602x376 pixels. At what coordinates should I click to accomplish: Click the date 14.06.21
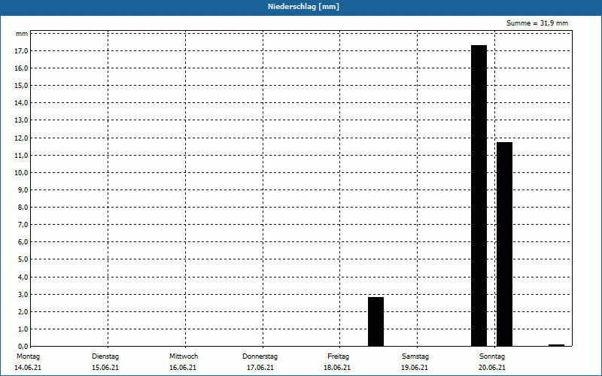point(28,368)
